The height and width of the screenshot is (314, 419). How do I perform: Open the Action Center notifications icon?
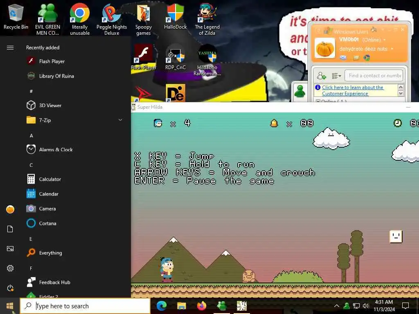pos(405,306)
